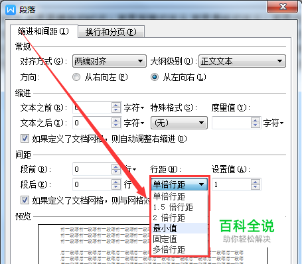The image size is (302, 264).
Task: Increase the 度量值 value with up arrow
Action: coord(256,120)
